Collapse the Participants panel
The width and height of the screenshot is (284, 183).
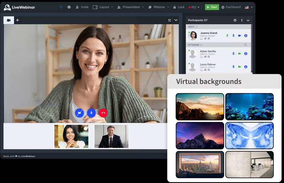pyautogui.click(x=248, y=20)
